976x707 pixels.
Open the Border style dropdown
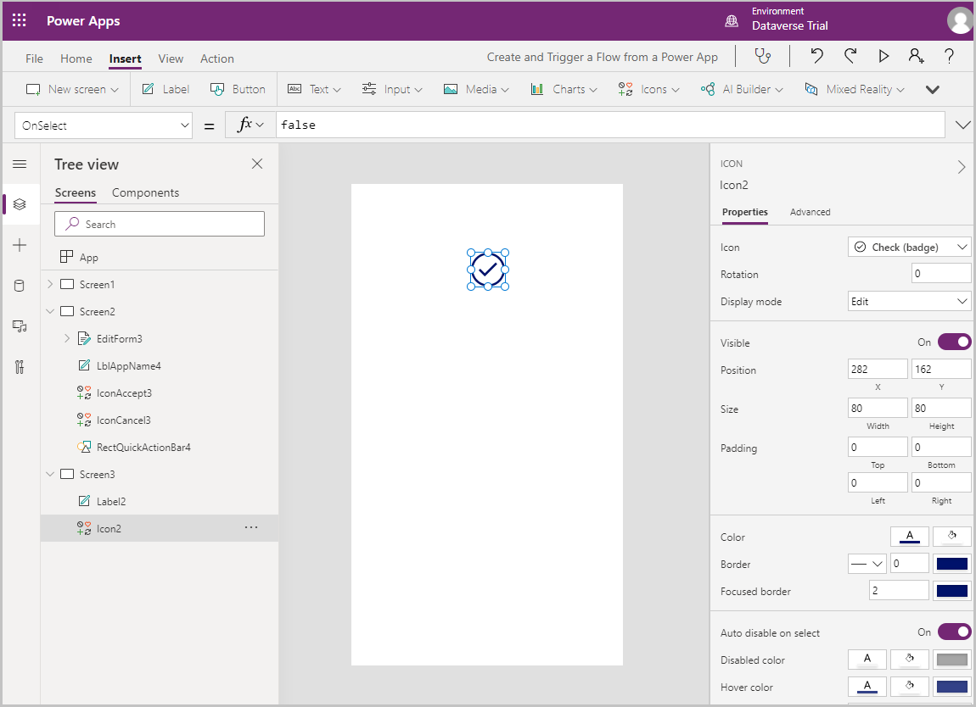click(x=867, y=564)
